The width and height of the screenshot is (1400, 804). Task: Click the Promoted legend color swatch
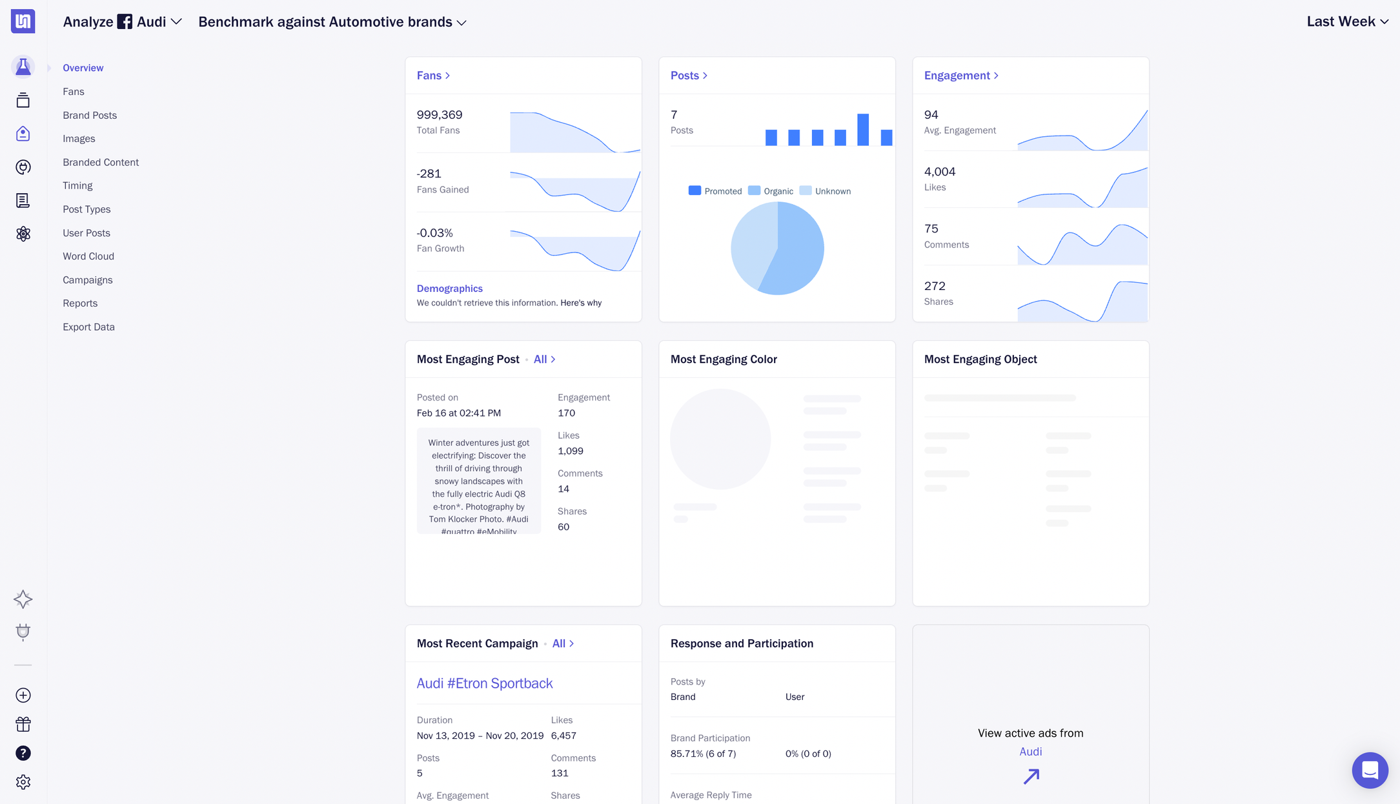point(695,191)
